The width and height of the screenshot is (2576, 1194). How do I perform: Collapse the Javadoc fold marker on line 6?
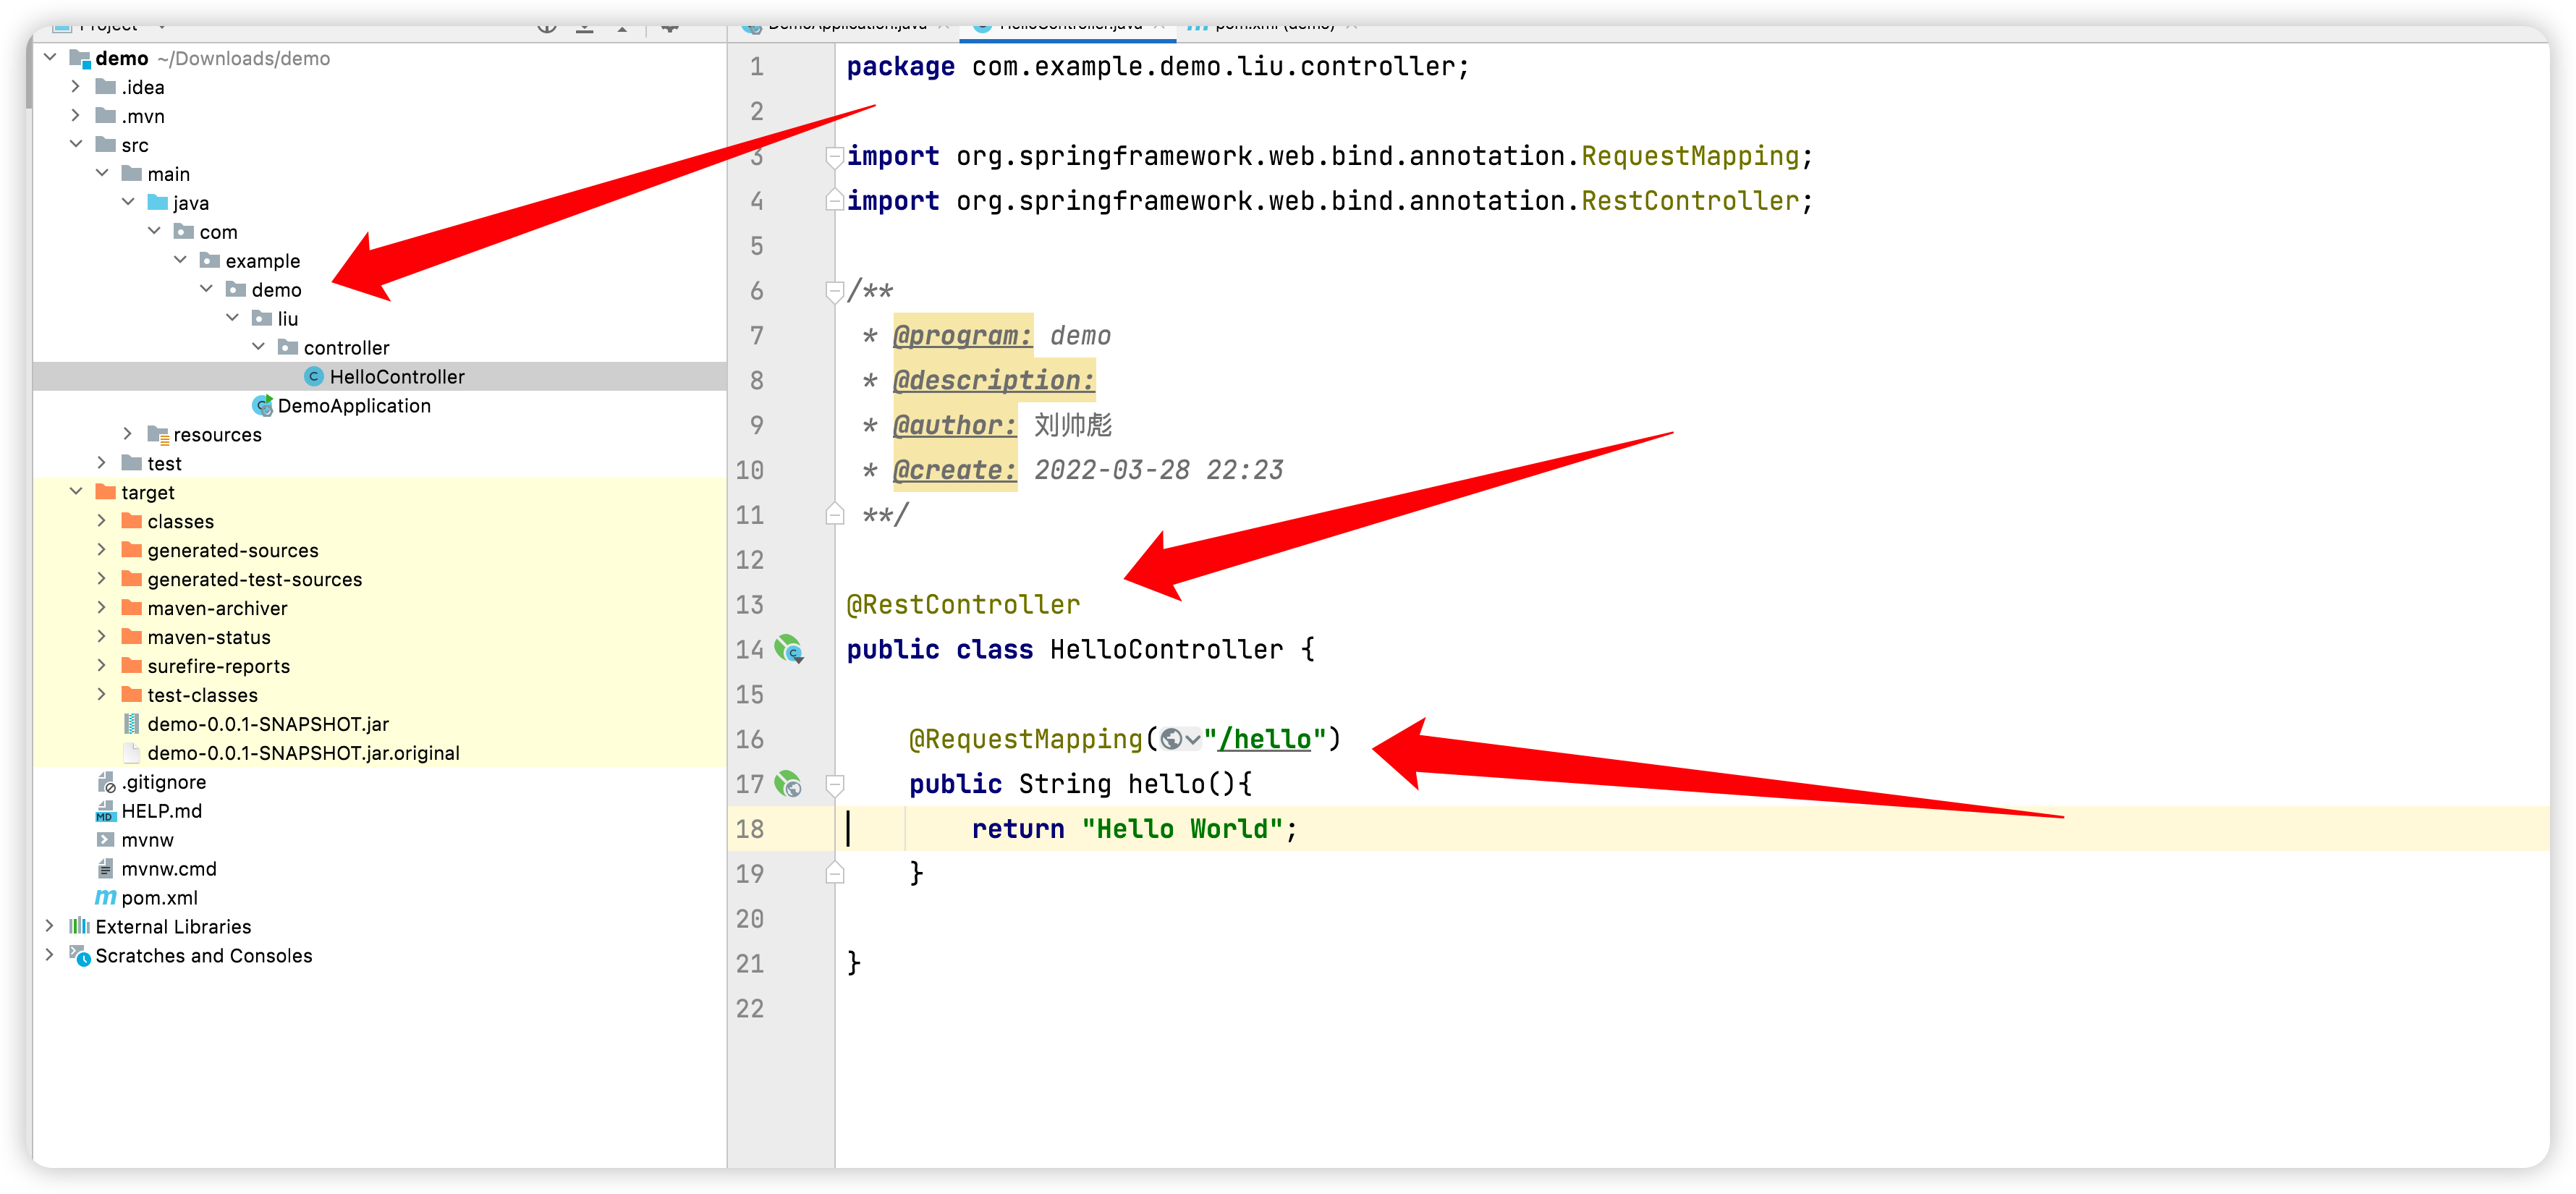tap(834, 292)
